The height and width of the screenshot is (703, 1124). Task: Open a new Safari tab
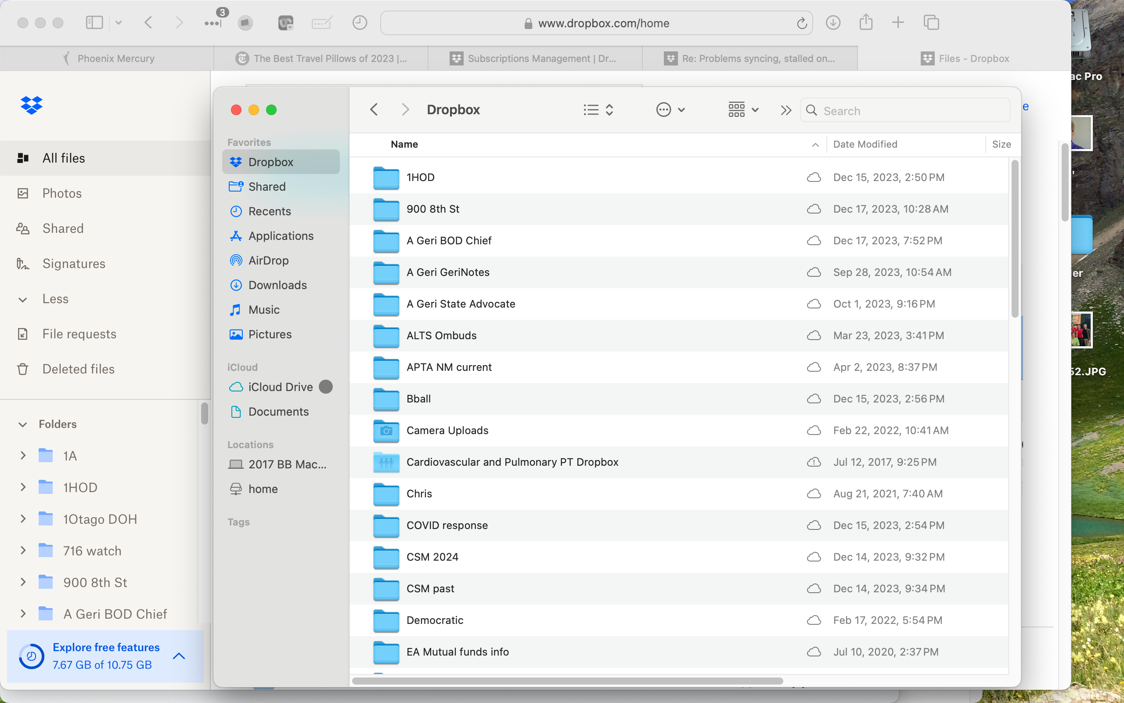(898, 22)
